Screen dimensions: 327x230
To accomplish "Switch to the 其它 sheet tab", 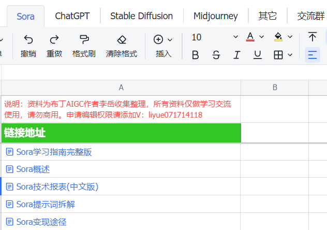I will pyautogui.click(x=267, y=16).
